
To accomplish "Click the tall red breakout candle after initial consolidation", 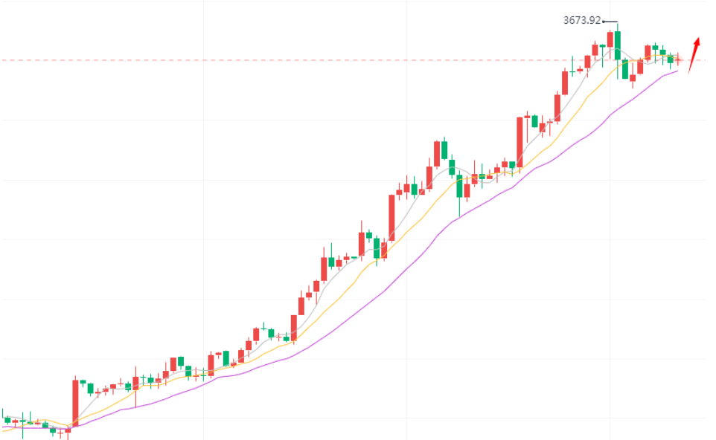I will [75, 402].
